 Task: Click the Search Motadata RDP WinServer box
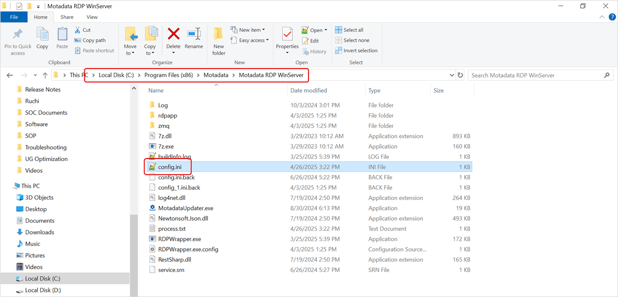click(535, 75)
